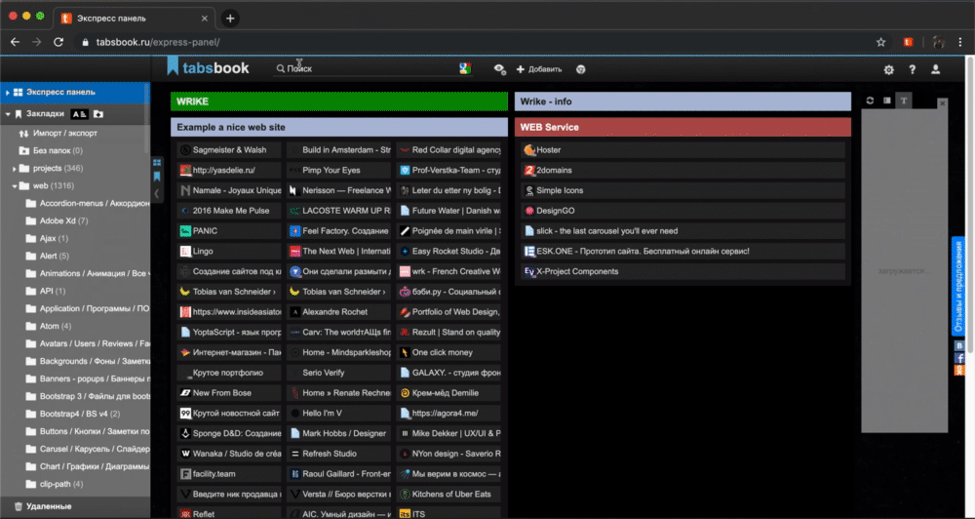Click the alphabetical sort icon beside Закладки
This screenshot has width=975, height=519.
79,114
